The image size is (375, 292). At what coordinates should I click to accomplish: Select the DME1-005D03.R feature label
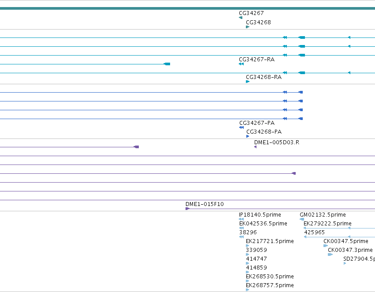pyautogui.click(x=277, y=142)
